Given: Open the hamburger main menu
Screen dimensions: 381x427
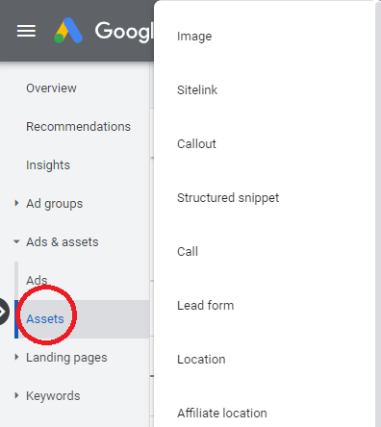Looking at the screenshot, I should point(26,31).
